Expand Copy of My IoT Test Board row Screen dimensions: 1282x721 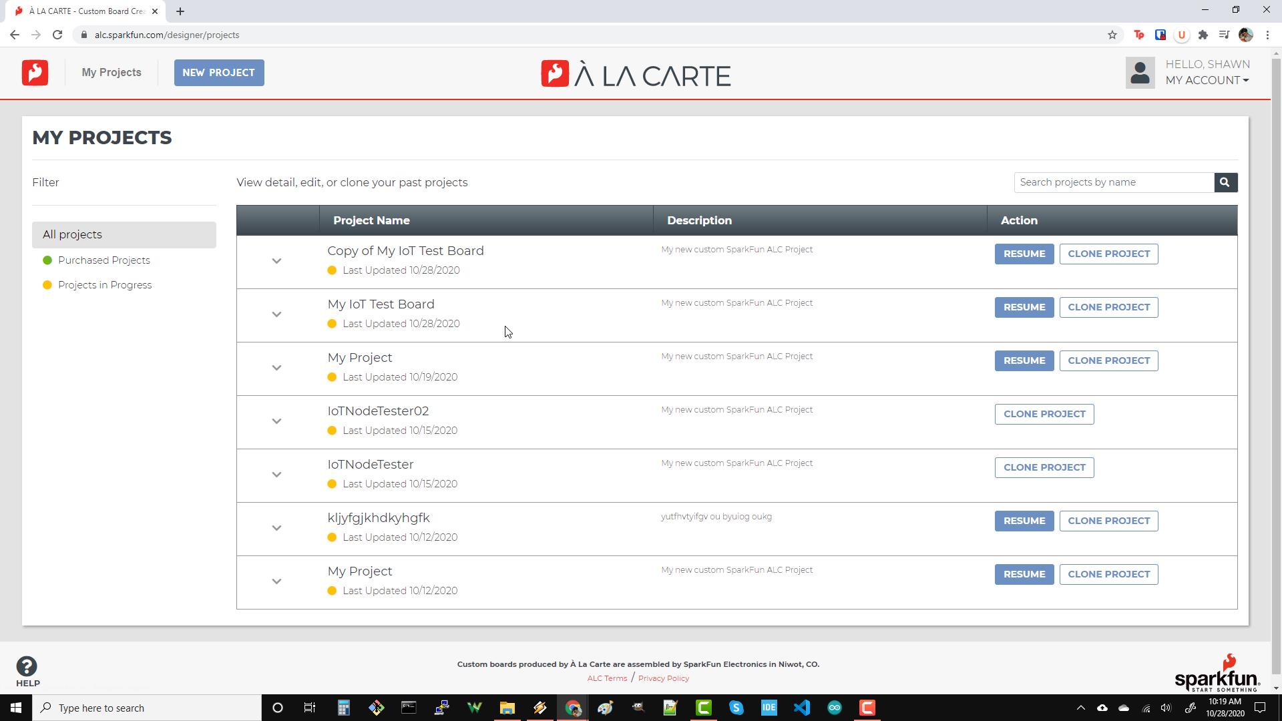pos(276,261)
